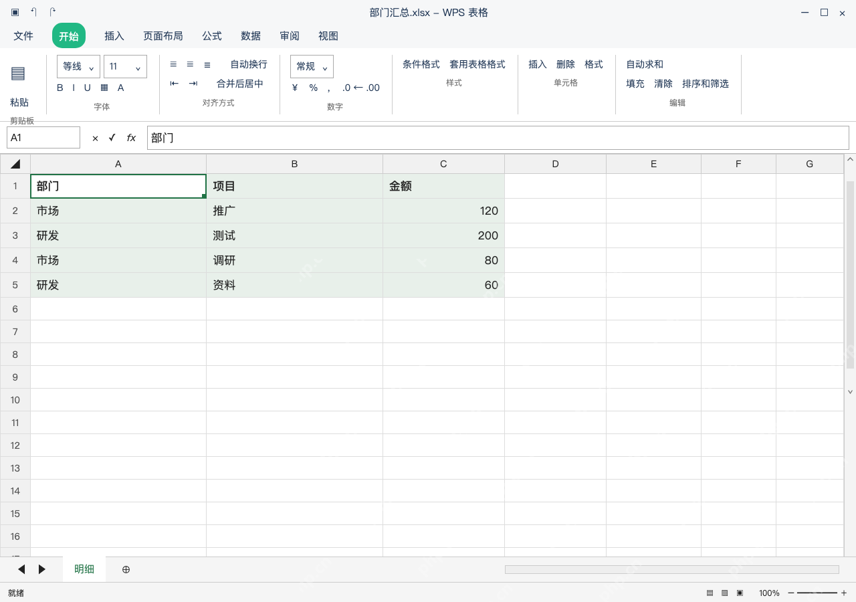Image resolution: width=856 pixels, height=602 pixels.
Task: Toggle Underline formatting (U)
Action: pos(87,88)
